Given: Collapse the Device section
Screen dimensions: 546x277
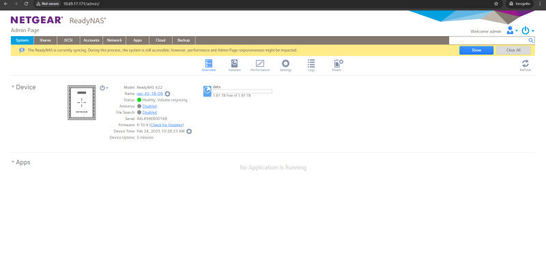Looking at the screenshot, I should [13, 87].
